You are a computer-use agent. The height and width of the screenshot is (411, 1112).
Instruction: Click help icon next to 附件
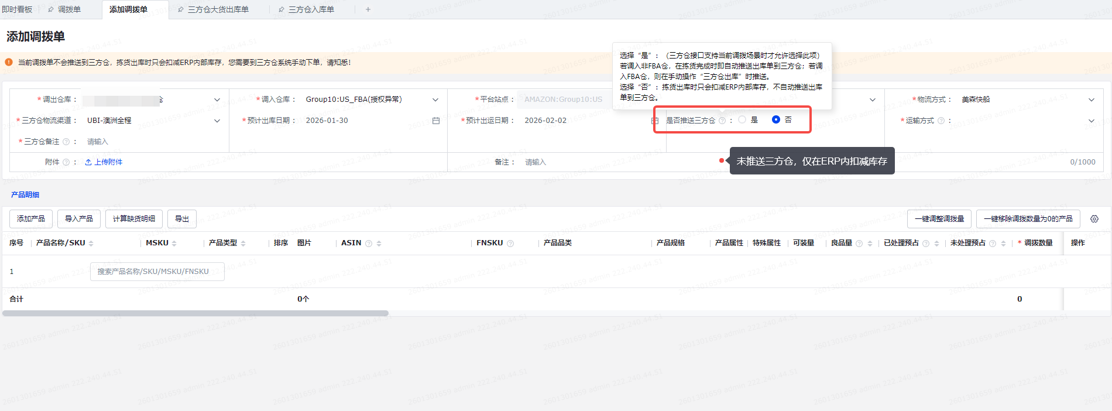(x=66, y=162)
